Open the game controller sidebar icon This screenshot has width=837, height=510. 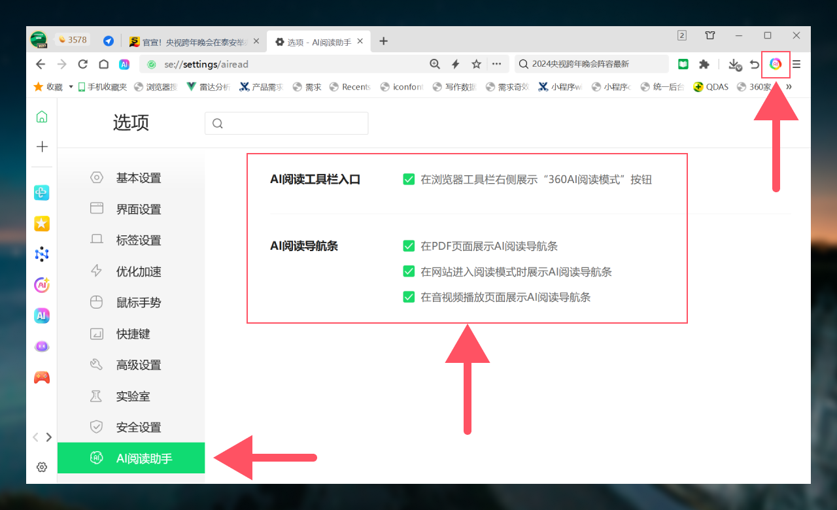point(42,377)
